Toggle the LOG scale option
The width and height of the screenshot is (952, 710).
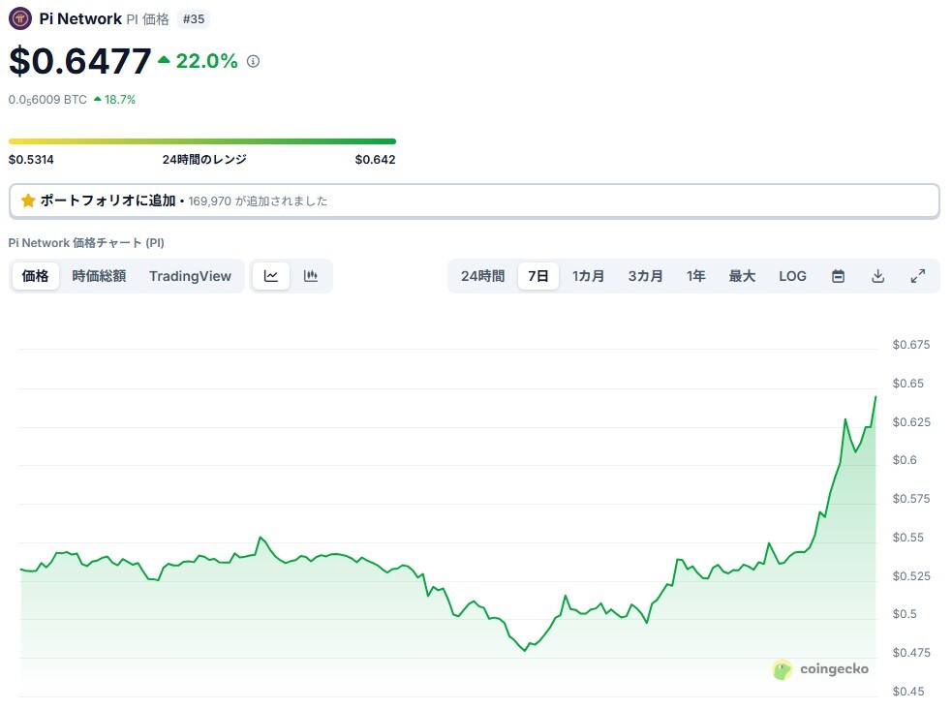click(x=792, y=276)
